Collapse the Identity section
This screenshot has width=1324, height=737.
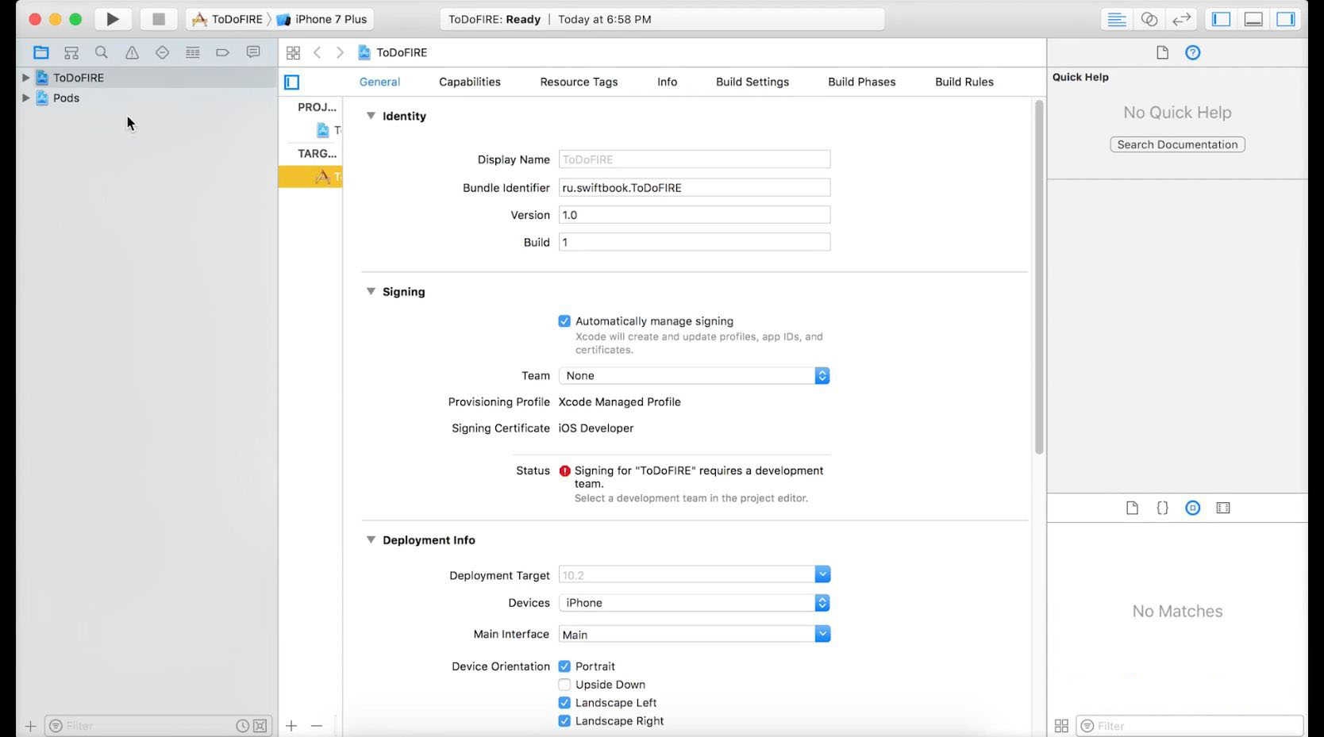(x=371, y=116)
